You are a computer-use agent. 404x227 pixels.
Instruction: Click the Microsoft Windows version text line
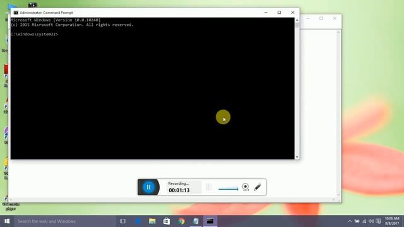click(56, 20)
